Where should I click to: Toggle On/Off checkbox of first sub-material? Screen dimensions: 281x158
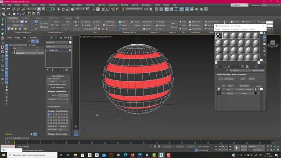pyautogui.click(x=259, y=89)
